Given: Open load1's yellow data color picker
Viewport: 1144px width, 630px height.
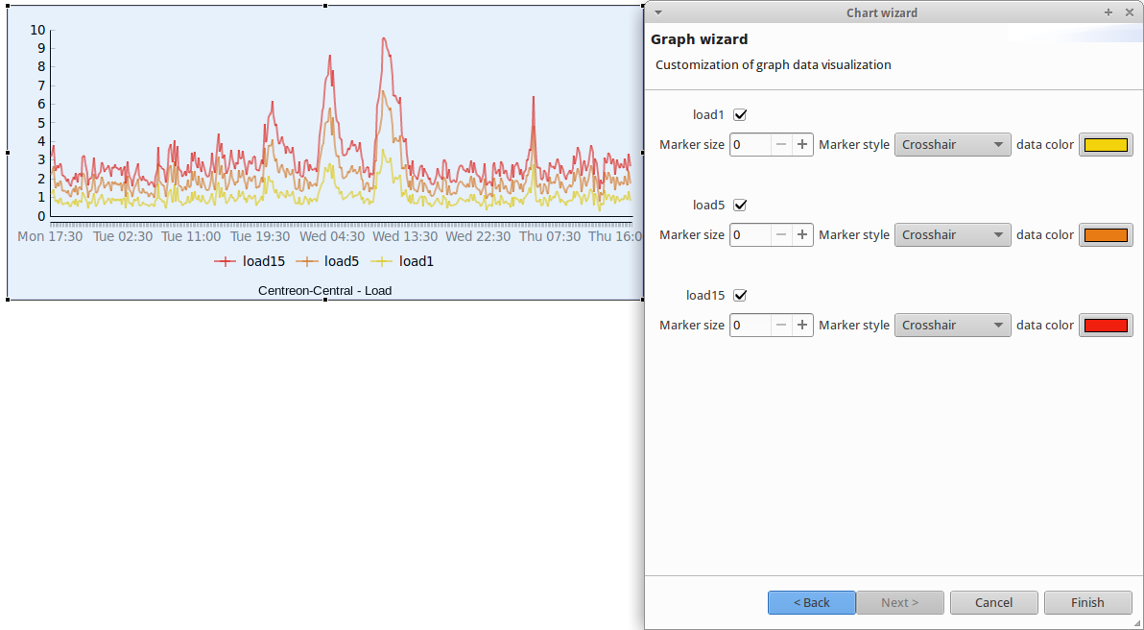Looking at the screenshot, I should [x=1106, y=144].
